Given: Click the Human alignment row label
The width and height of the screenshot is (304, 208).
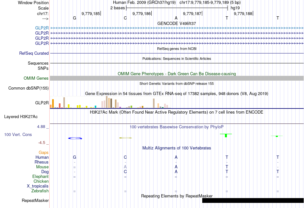Looking at the screenshot, I should 42,157.
